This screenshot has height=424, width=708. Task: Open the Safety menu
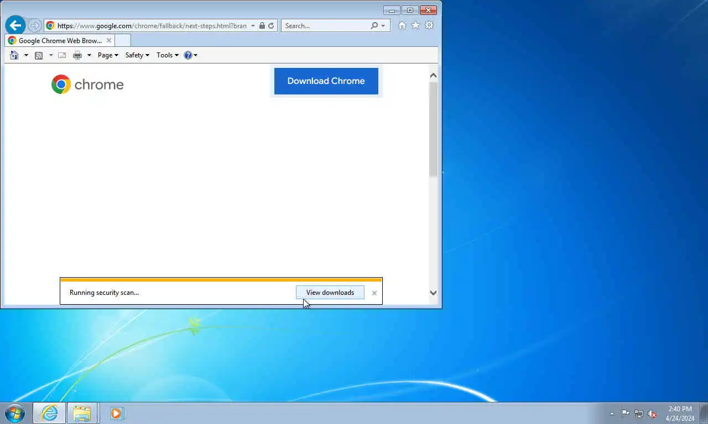click(137, 55)
